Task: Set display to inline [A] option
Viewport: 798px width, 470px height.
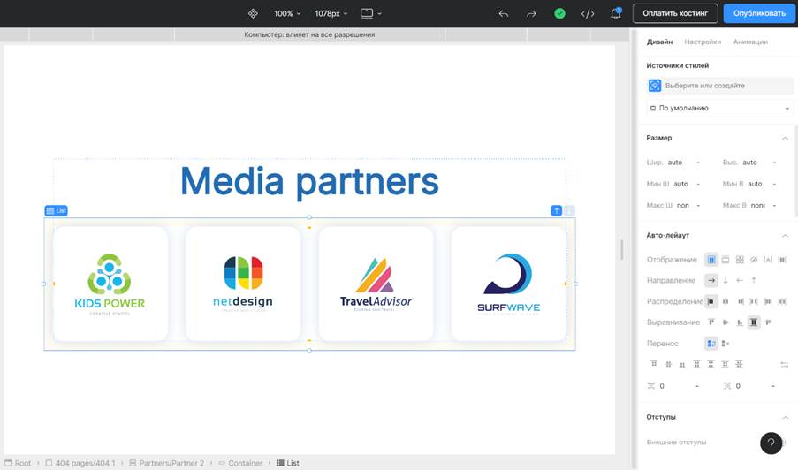Action: [768, 260]
